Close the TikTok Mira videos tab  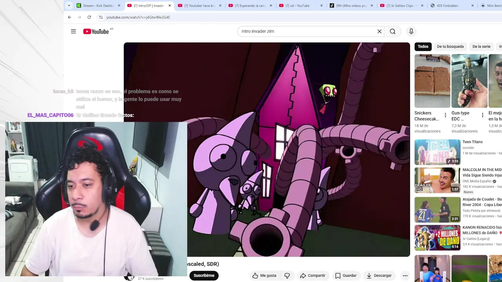pos(372,5)
